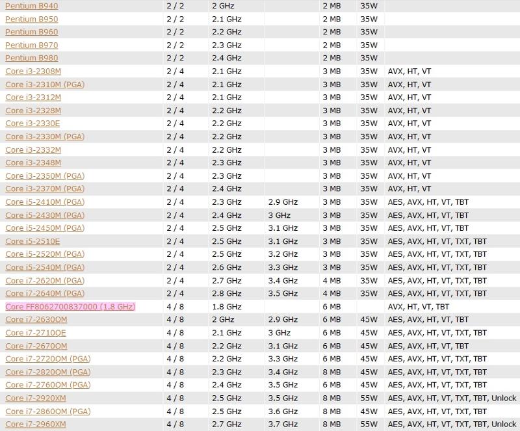This screenshot has width=520, height=431.
Task: Select 2.9 GHz turbo in Core i5-2410M row
Action: [283, 202]
